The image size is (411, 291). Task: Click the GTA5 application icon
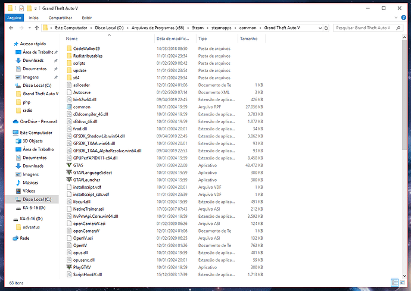coord(69,165)
